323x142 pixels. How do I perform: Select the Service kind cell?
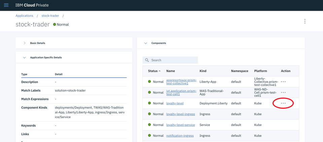pyautogui.click(x=205, y=125)
